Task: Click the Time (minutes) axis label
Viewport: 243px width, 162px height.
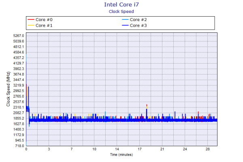Action: coord(122,155)
